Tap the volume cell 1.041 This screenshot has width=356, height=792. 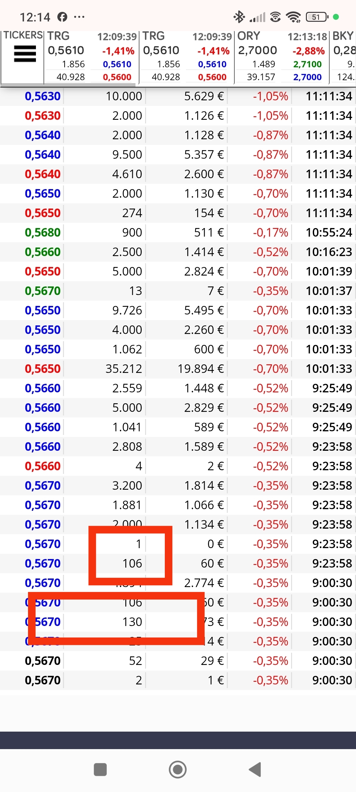(127, 427)
